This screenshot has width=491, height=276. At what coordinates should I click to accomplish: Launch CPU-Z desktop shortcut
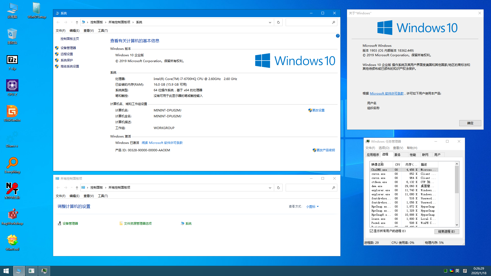[12, 88]
